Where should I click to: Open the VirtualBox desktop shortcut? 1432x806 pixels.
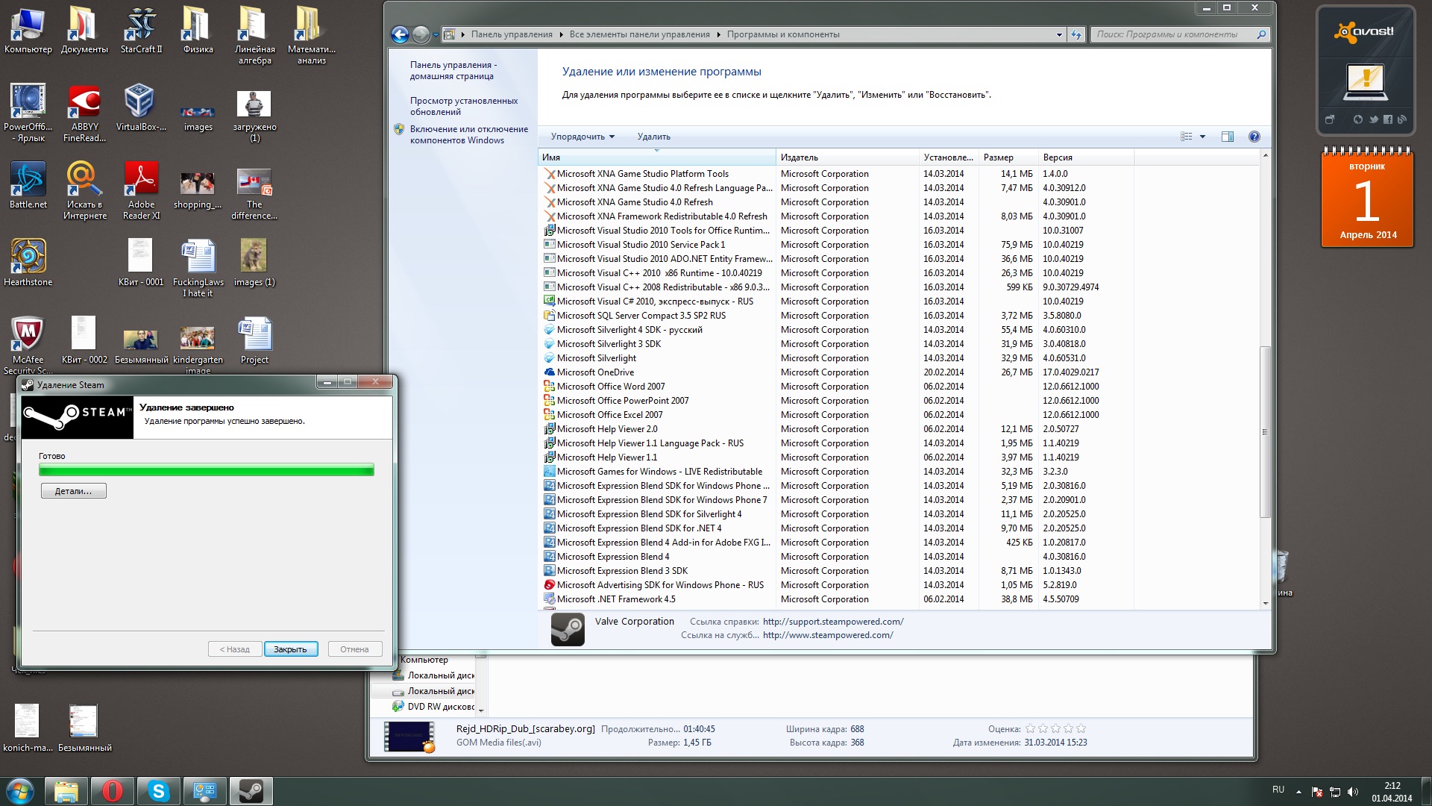click(x=141, y=107)
